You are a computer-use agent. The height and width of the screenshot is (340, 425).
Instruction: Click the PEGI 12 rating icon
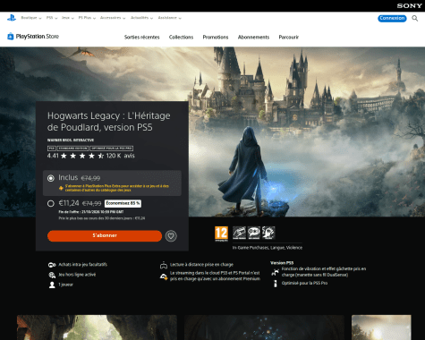click(221, 234)
